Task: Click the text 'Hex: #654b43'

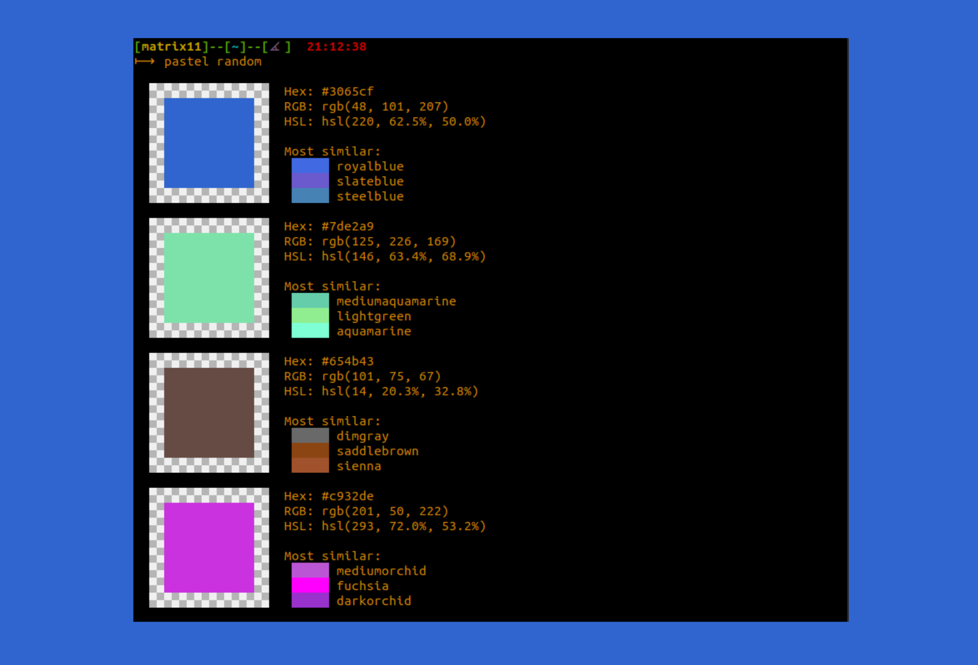Action: point(329,361)
